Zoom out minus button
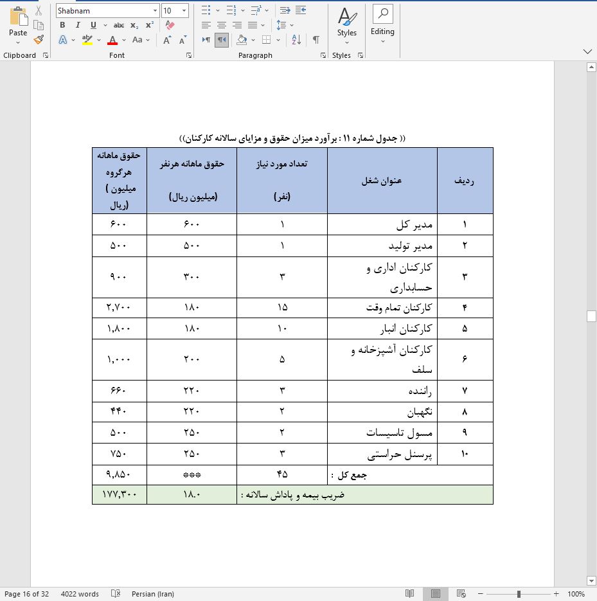The width and height of the screenshot is (597, 601). pyautogui.click(x=480, y=594)
